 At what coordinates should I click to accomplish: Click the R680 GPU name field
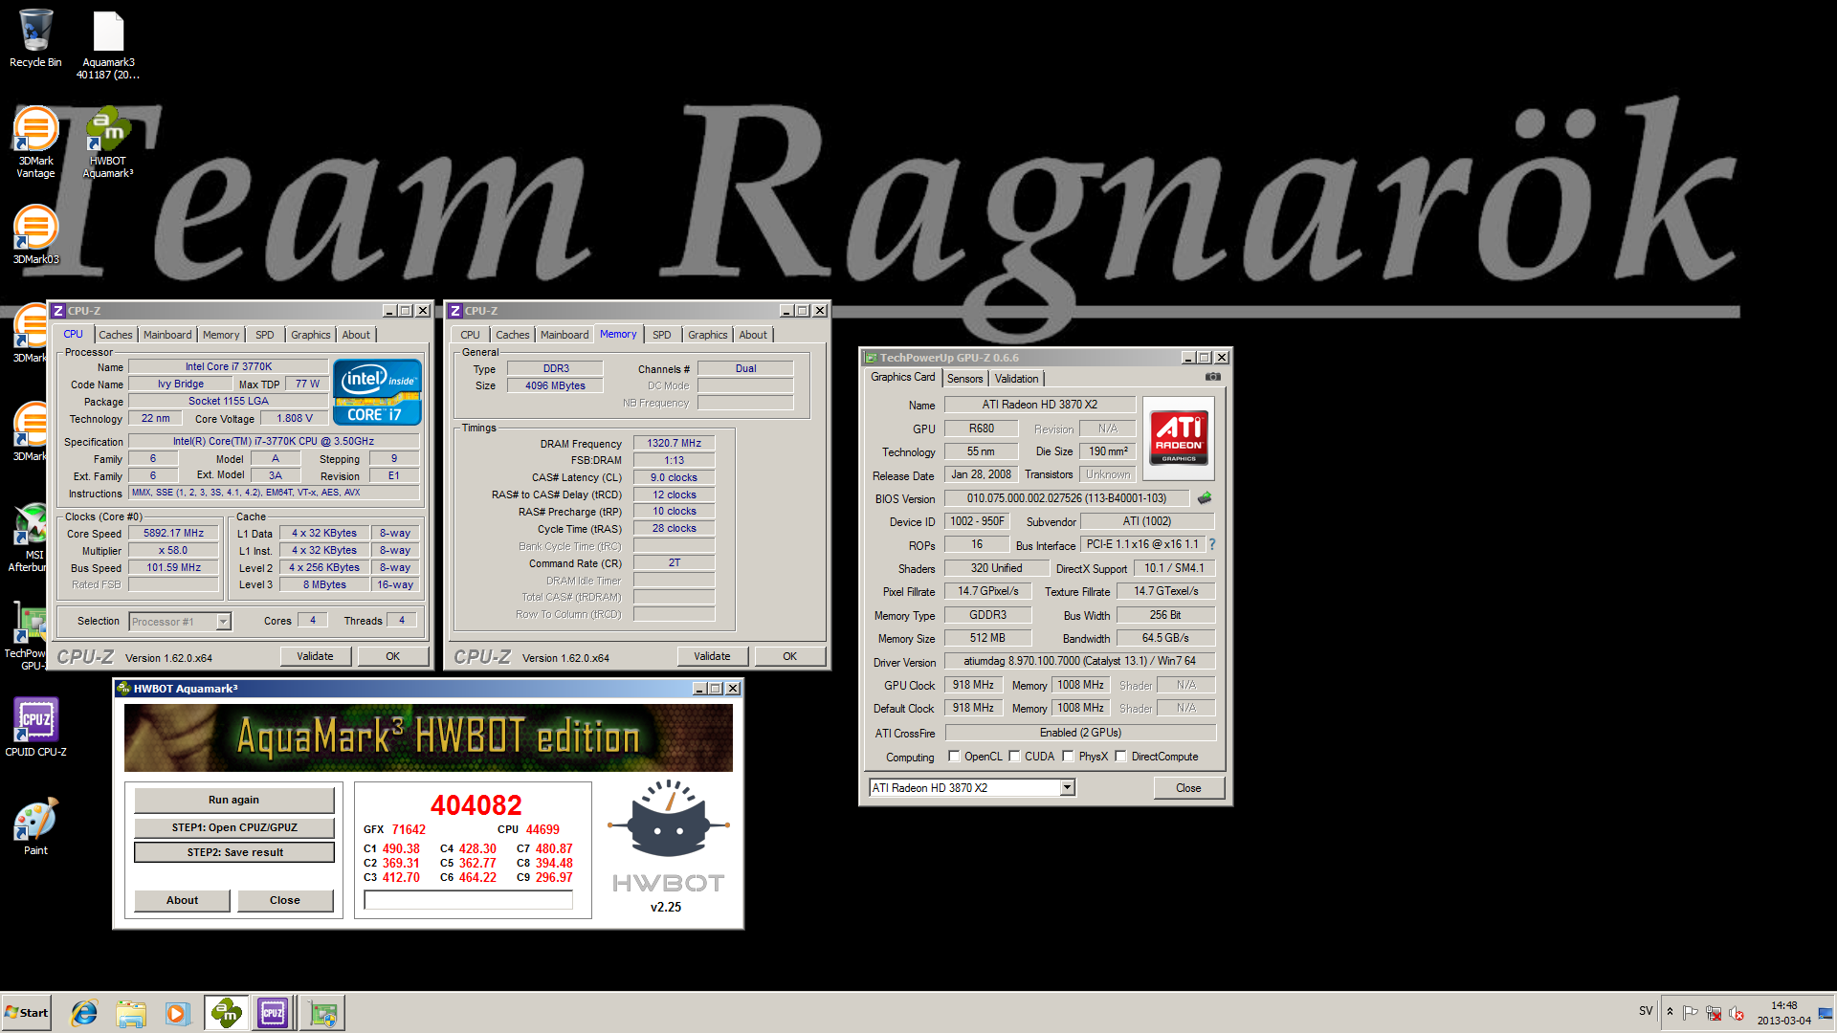pos(981,429)
